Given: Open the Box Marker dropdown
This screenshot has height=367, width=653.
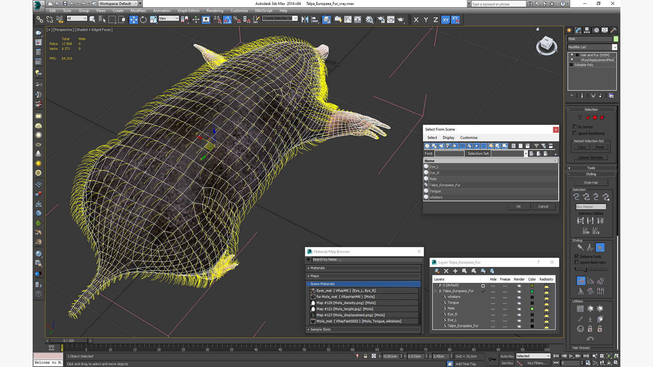Looking at the screenshot, I should click(x=591, y=207).
